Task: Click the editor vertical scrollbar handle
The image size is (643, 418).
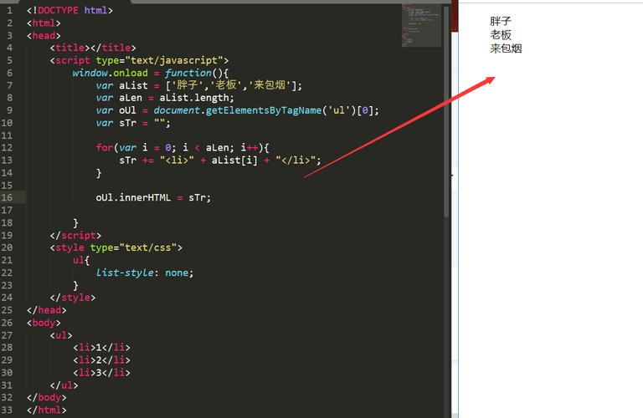Action: pos(446,111)
